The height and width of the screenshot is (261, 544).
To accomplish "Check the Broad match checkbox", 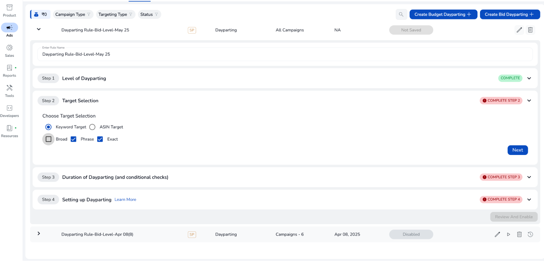I will [48, 139].
